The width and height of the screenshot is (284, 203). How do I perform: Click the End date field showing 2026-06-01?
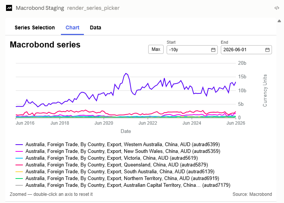pyautogui.click(x=246, y=50)
